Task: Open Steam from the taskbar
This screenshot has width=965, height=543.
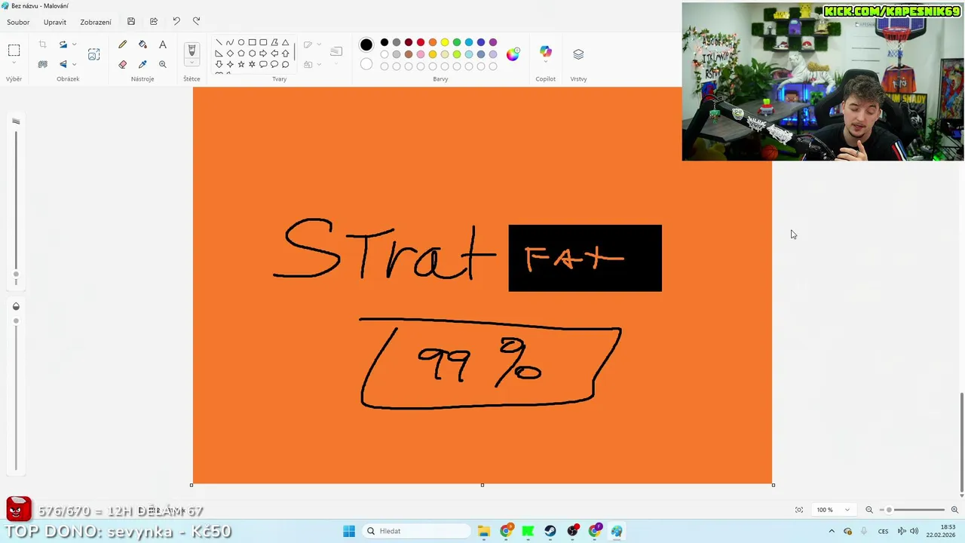Action: point(550,531)
